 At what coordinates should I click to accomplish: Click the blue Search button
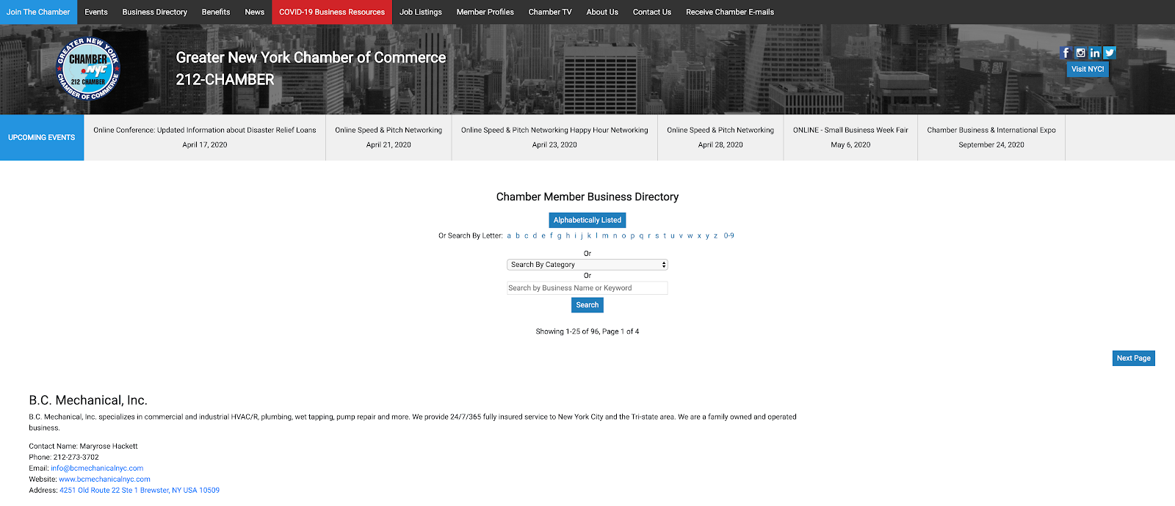tap(587, 305)
